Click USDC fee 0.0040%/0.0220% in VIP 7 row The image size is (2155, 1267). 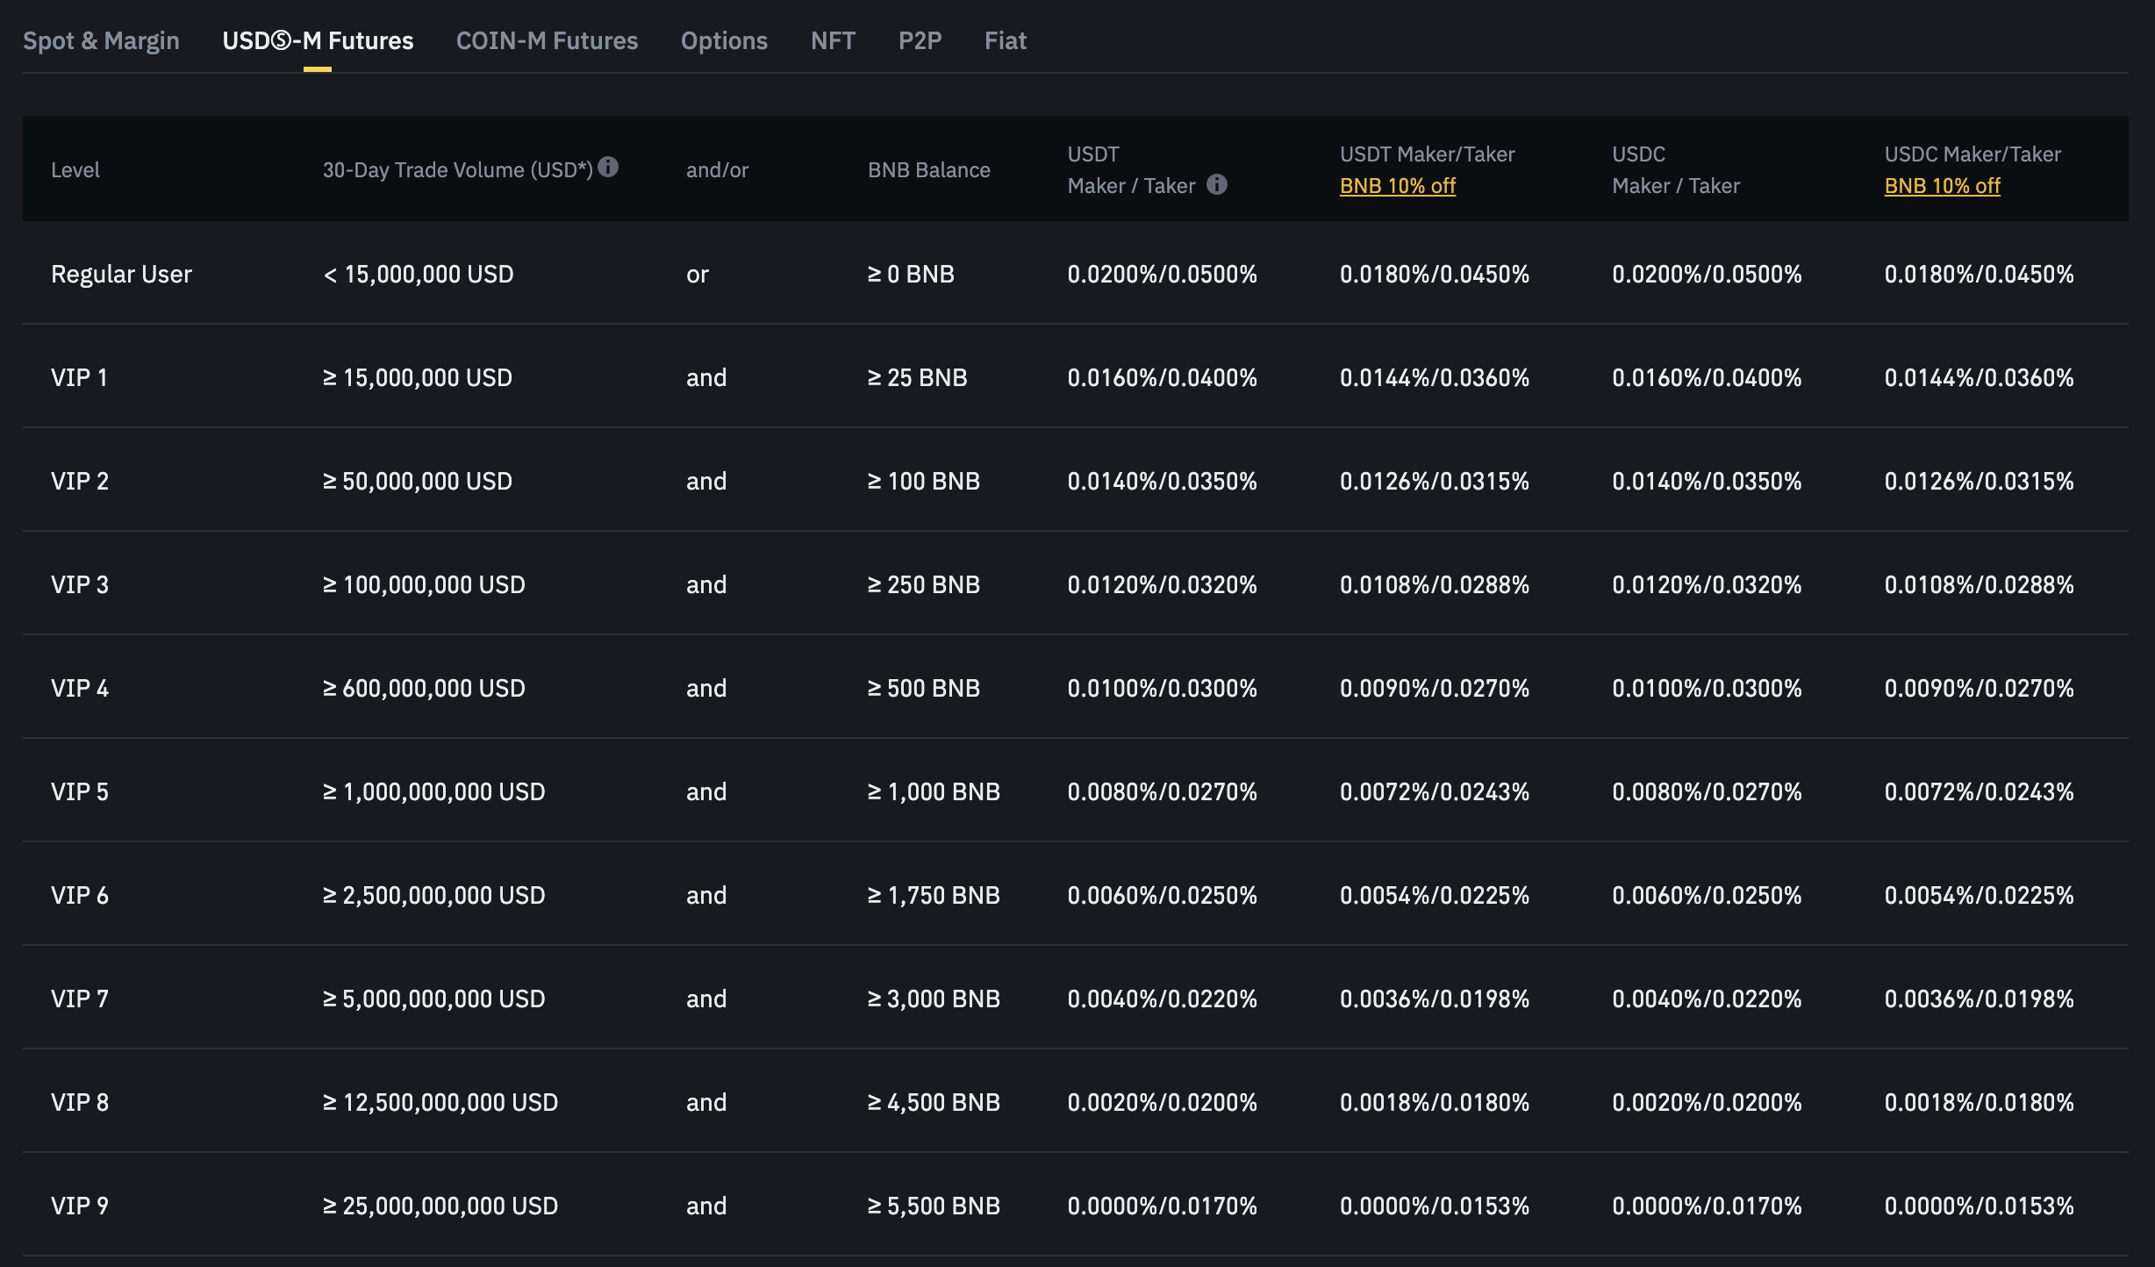point(1708,999)
